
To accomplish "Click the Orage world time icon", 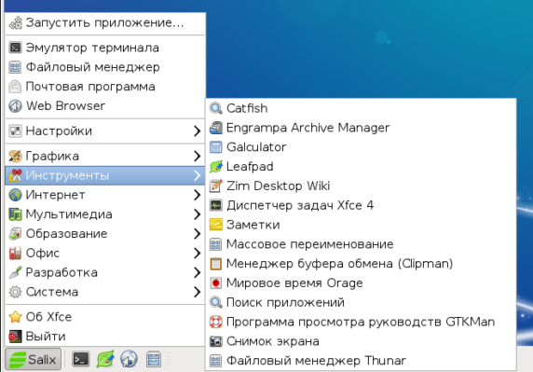I will [x=216, y=282].
